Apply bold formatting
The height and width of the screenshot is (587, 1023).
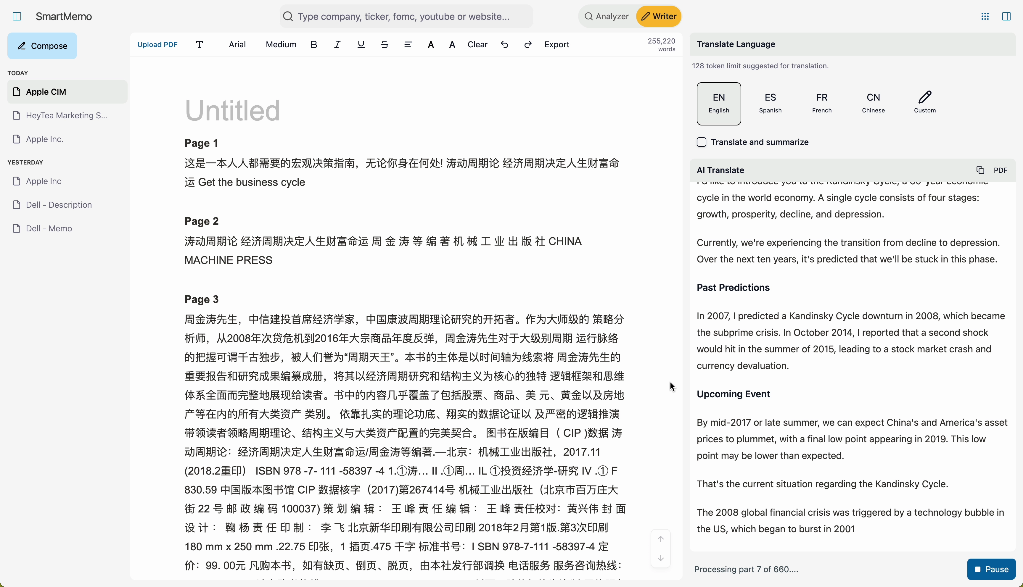314,45
